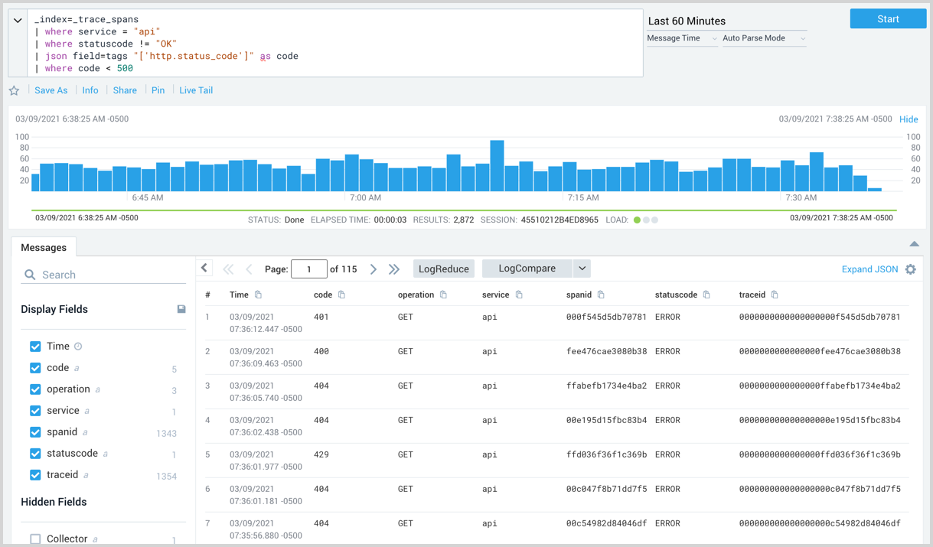Click the favorite star icon
Viewport: 933px width, 547px height.
[14, 91]
